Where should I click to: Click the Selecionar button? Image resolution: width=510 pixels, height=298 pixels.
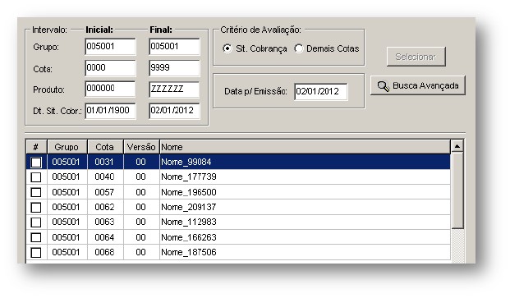tap(416, 57)
